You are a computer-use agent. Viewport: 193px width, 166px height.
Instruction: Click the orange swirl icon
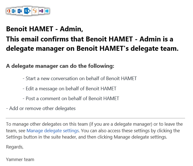35,11
